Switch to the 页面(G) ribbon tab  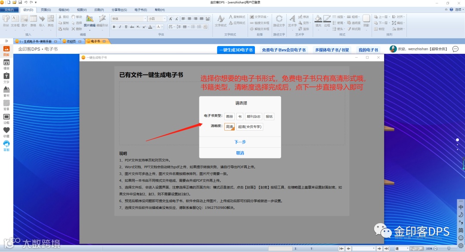(x=46, y=10)
